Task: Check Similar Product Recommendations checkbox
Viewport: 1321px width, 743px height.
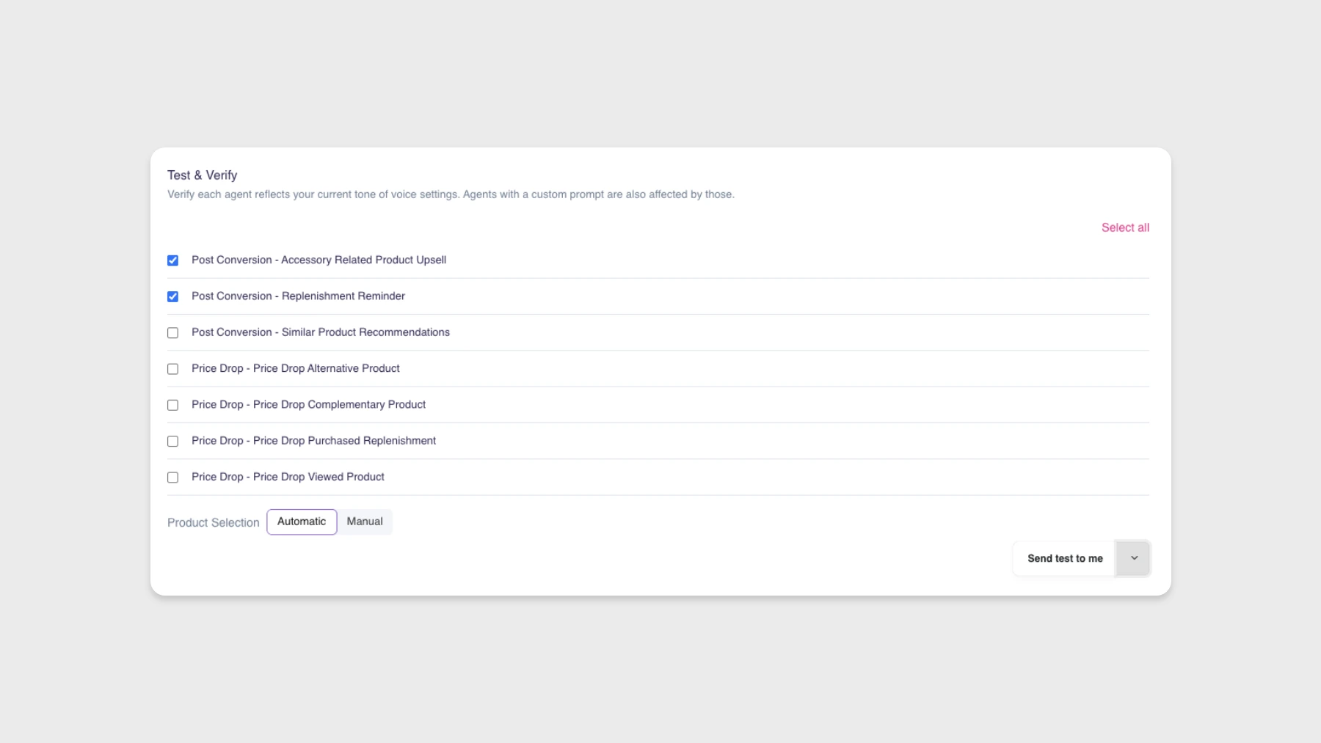Action: coord(172,332)
